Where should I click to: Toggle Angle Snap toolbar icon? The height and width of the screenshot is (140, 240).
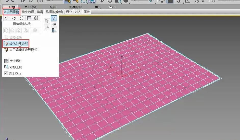[x=187, y=1]
